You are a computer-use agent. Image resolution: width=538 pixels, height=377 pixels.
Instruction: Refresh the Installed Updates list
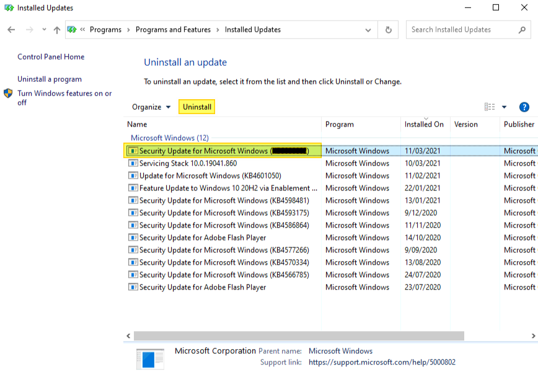click(x=389, y=30)
